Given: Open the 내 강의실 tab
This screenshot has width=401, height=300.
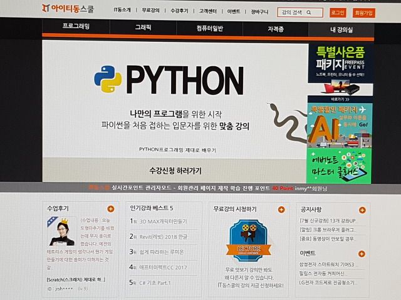Looking at the screenshot, I should click(341, 30).
